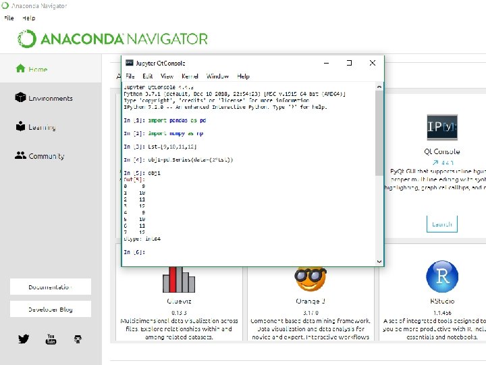Image resolution: width=486 pixels, height=365 pixels.
Task: Open Anaconda Twitter link icon
Action: [24, 339]
